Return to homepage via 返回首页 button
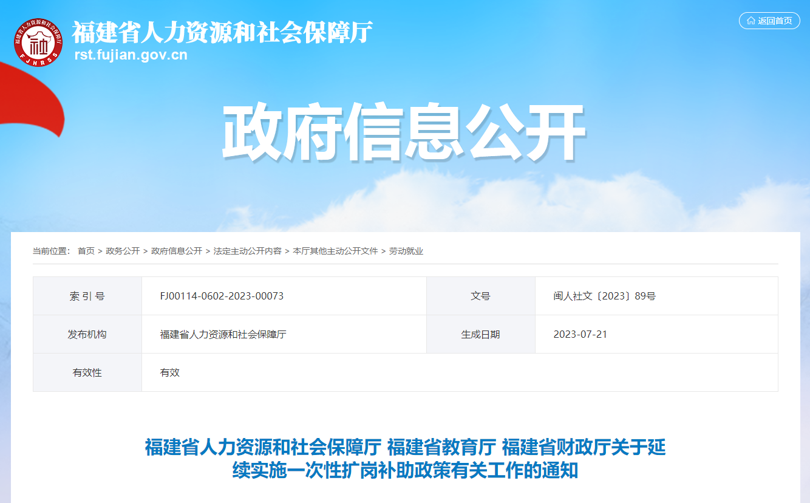The width and height of the screenshot is (810, 503). point(769,21)
